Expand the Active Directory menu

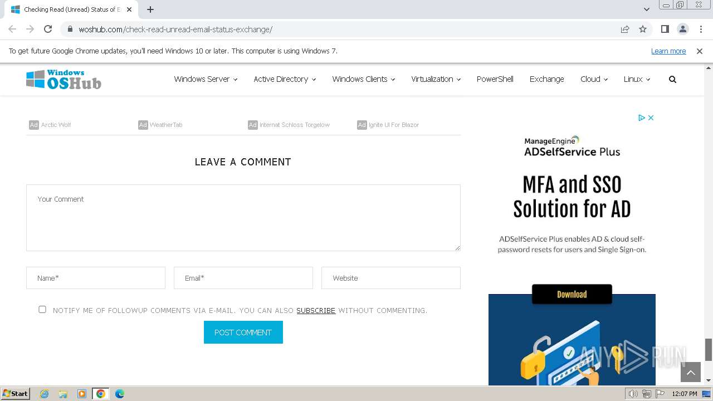point(285,79)
